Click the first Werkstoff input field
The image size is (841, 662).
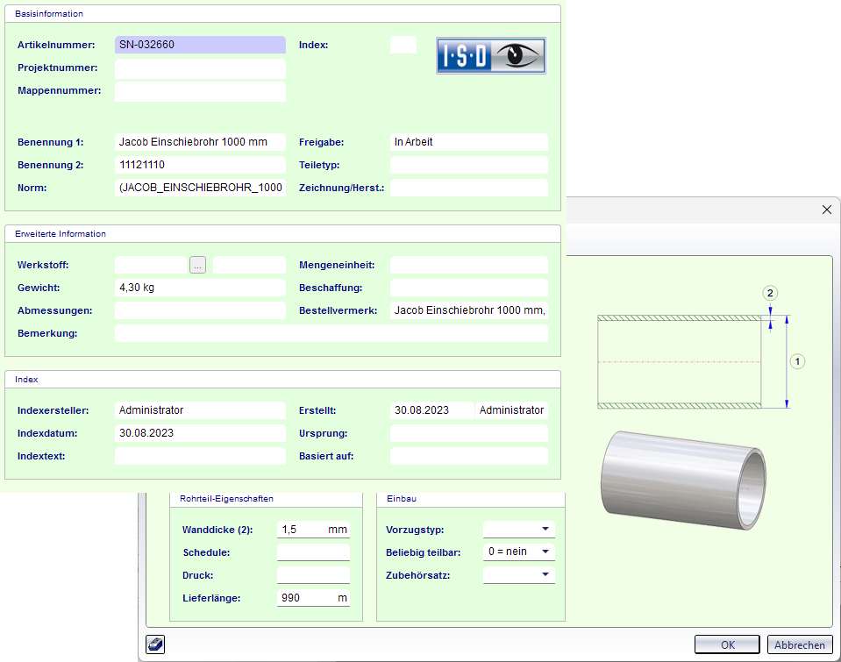point(151,265)
